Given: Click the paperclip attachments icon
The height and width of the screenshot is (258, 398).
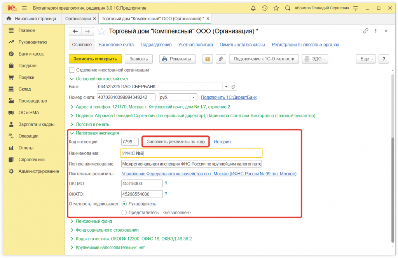Looking at the screenshot, I should tap(220, 59).
